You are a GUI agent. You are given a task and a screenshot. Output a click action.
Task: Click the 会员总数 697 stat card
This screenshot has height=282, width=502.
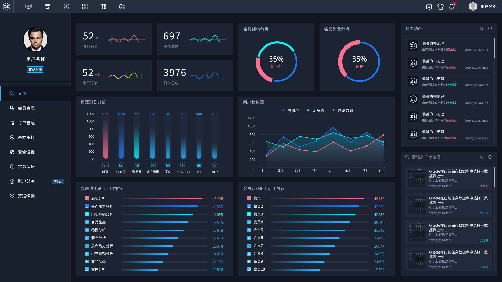[x=195, y=39]
